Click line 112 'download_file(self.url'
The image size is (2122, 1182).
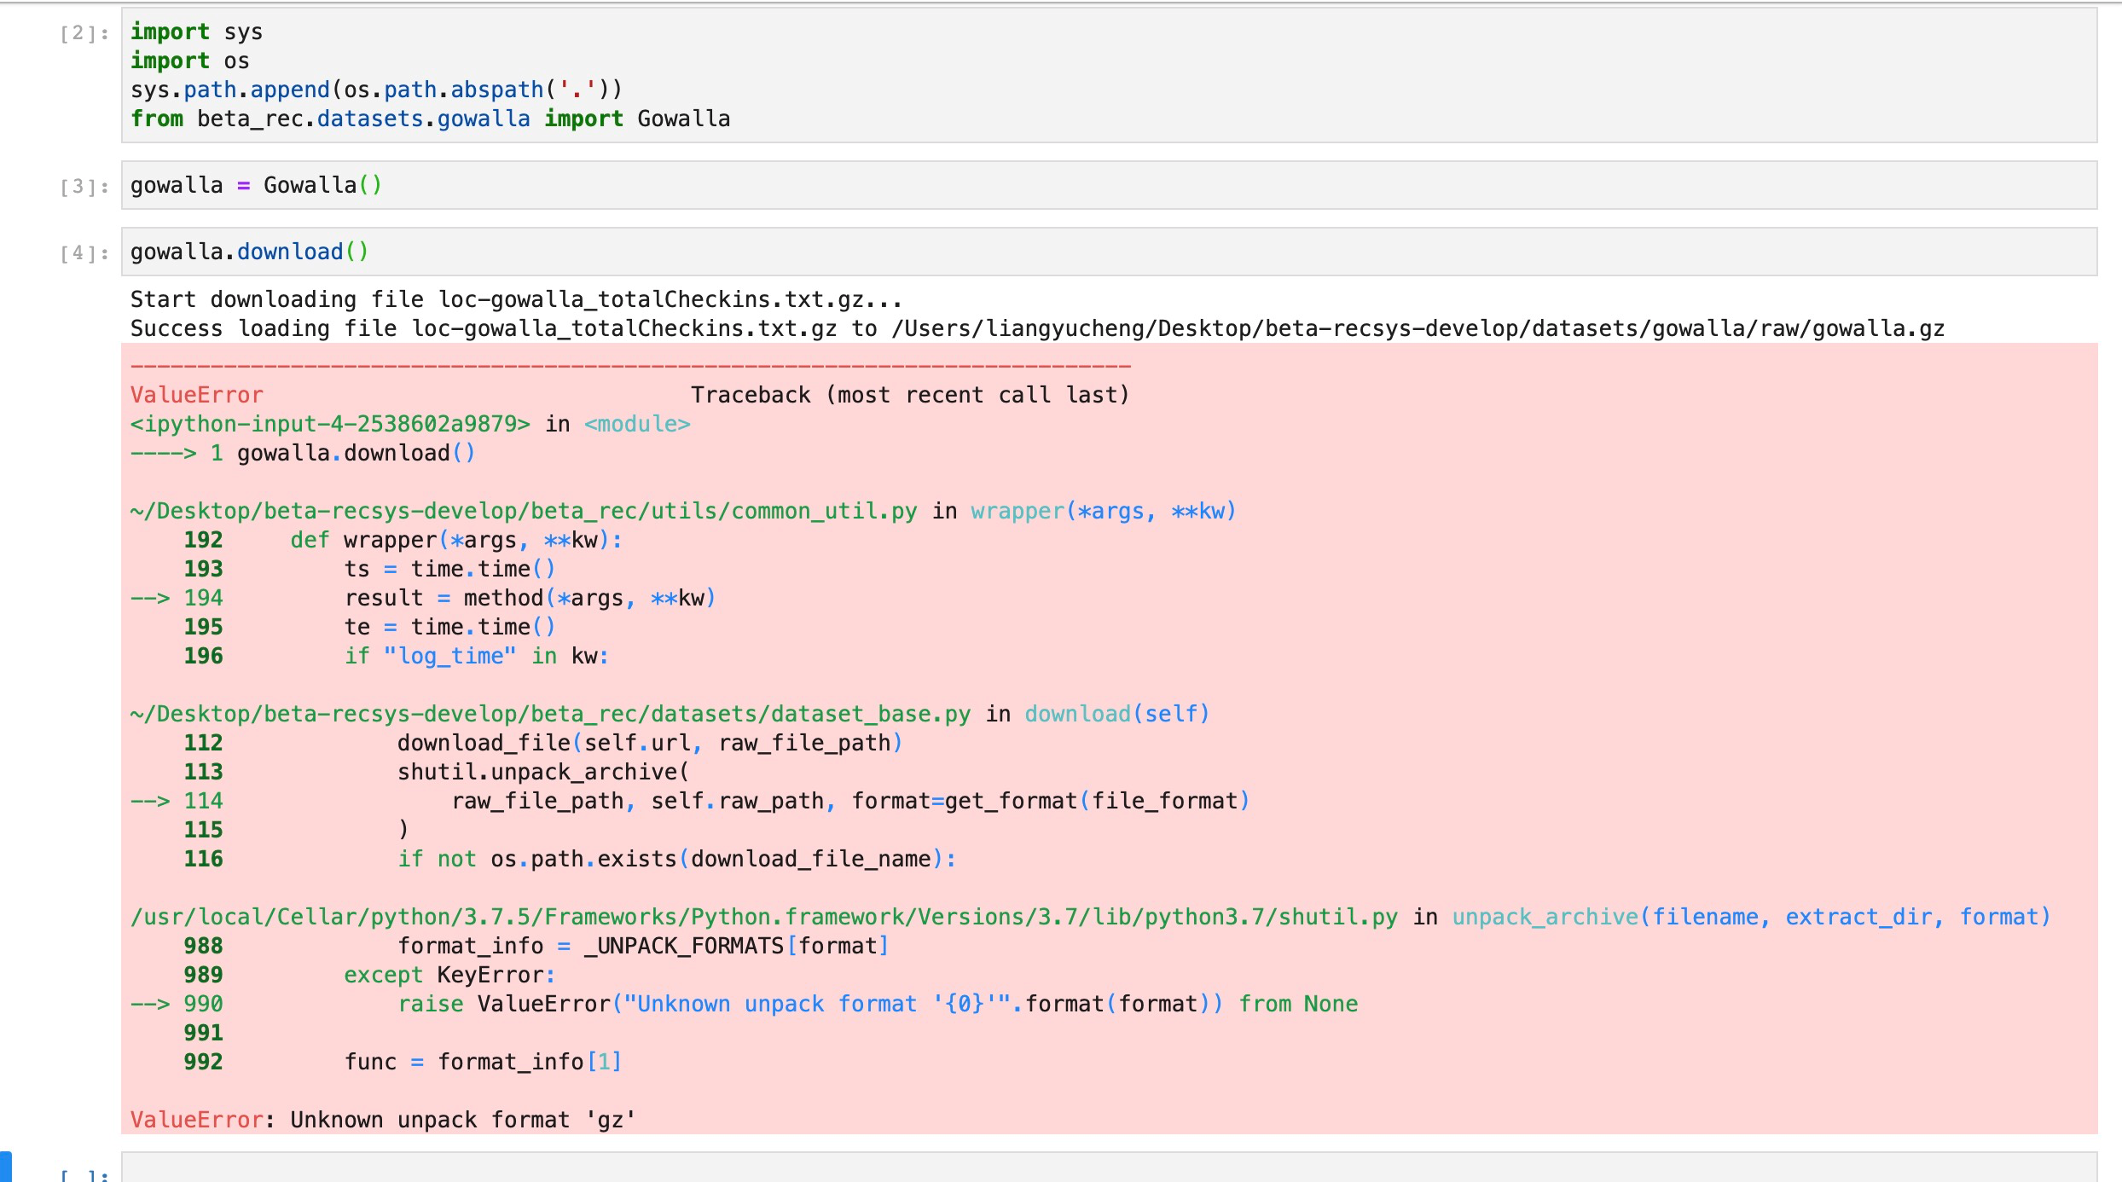[543, 743]
